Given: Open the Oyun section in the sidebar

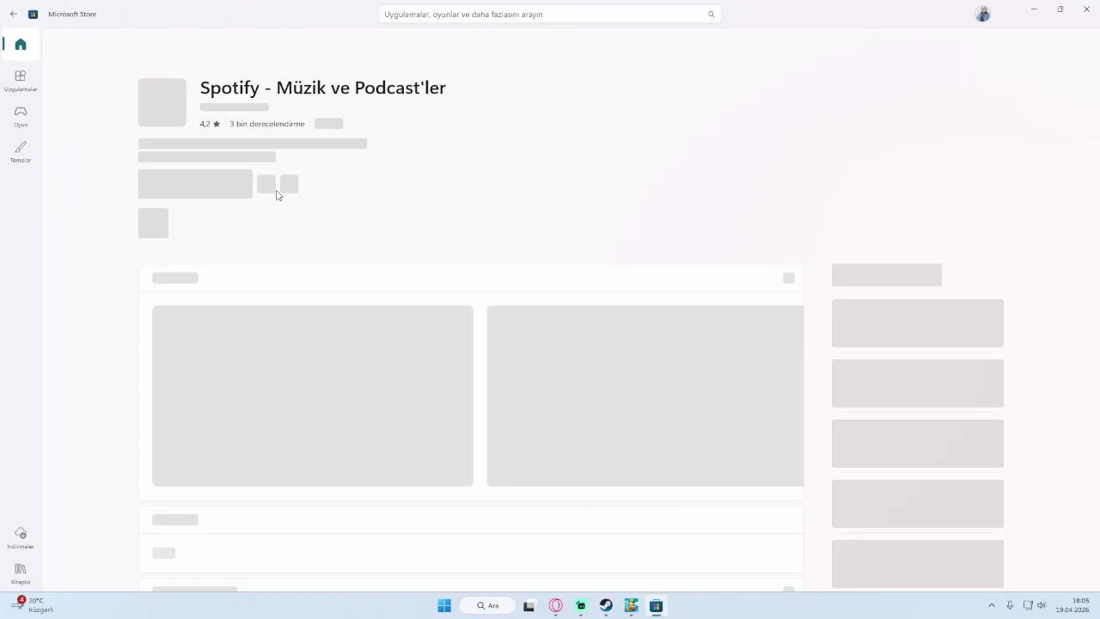Looking at the screenshot, I should [x=21, y=116].
